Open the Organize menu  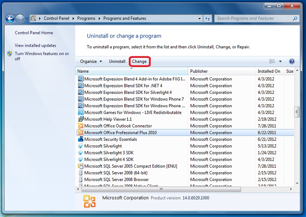click(91, 61)
